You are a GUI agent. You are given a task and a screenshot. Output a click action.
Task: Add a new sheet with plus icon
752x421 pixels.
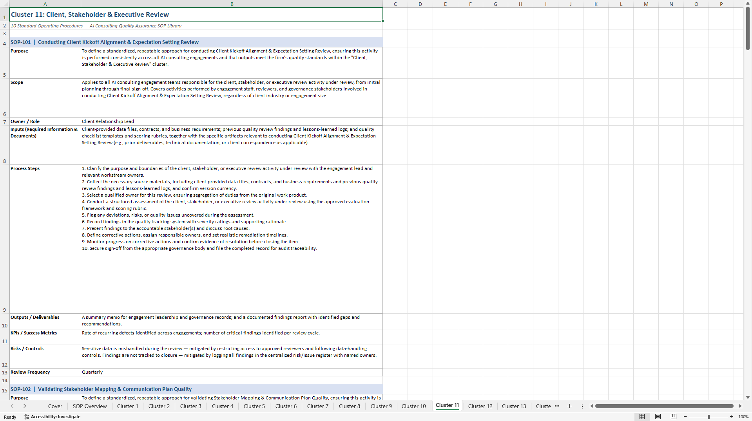[x=569, y=406]
